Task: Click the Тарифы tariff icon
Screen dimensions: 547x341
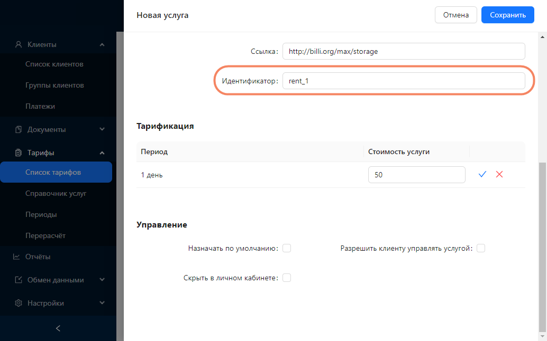Action: (x=19, y=153)
